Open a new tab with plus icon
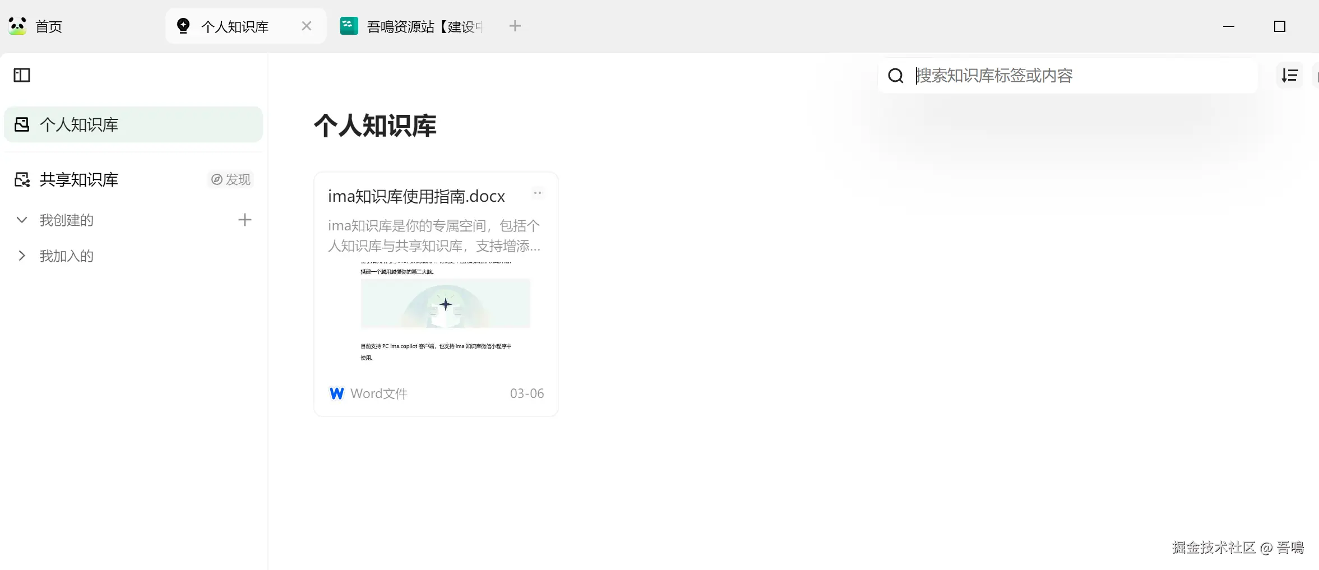 click(515, 26)
